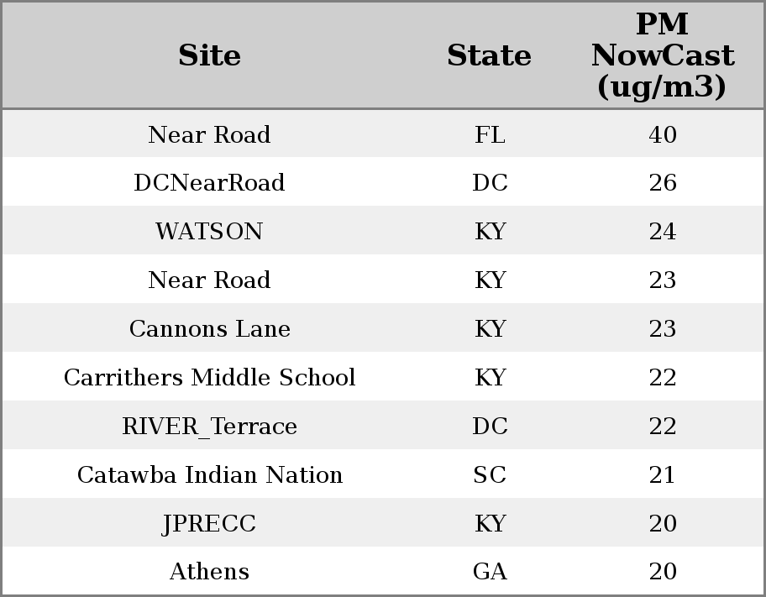The height and width of the screenshot is (597, 766).
Task: Click the State column header
Action: [x=489, y=55]
